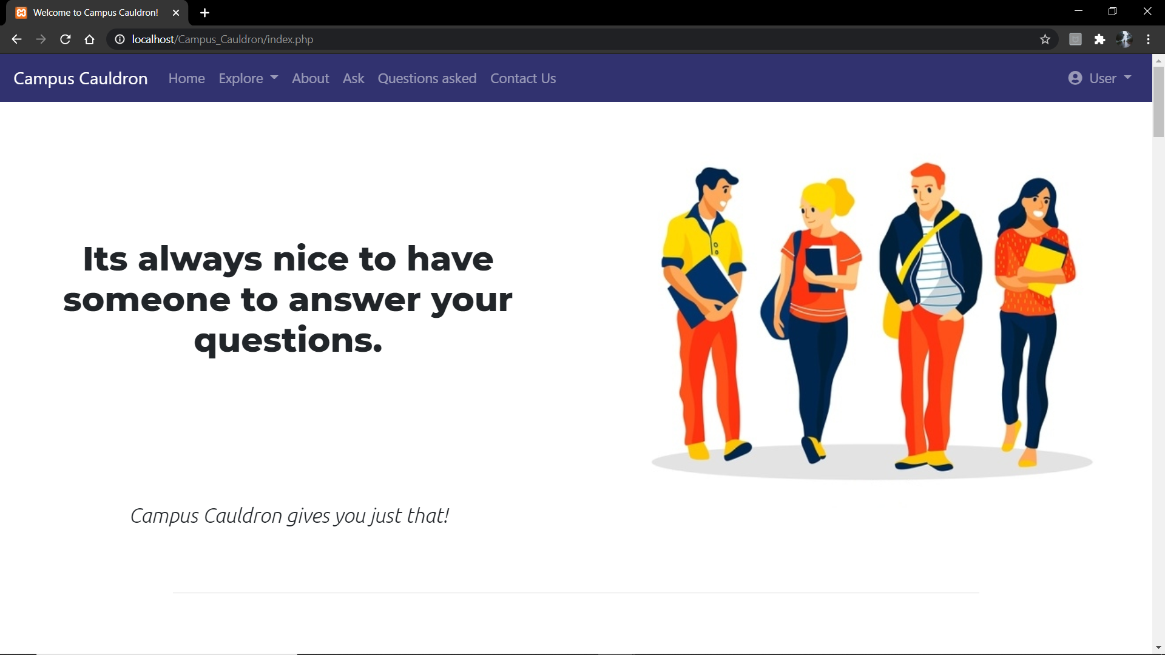The width and height of the screenshot is (1165, 655).
Task: Open the About page link
Action: [x=310, y=78]
